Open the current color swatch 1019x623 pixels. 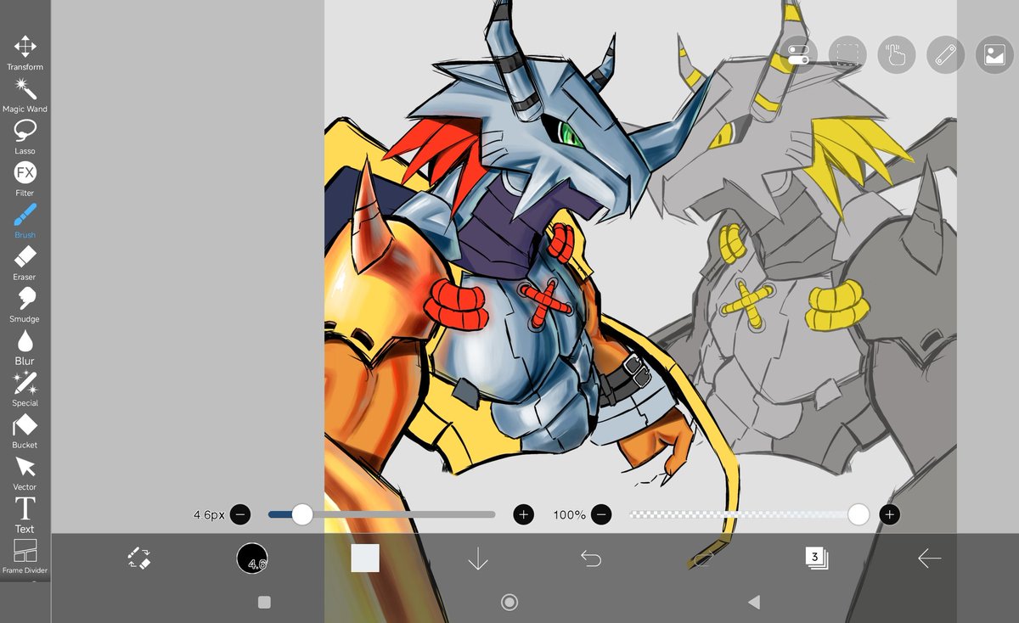click(365, 558)
